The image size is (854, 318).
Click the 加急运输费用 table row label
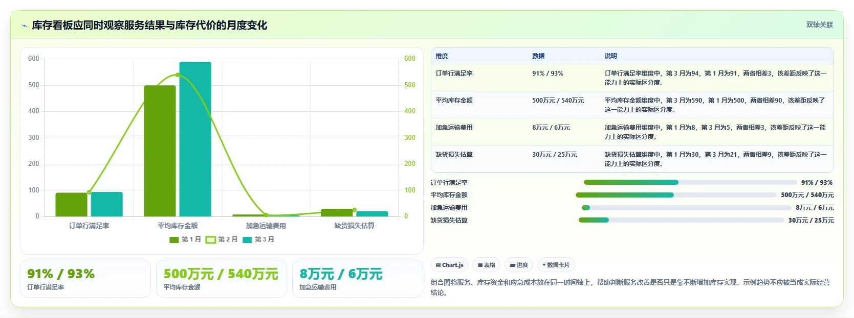pos(454,128)
